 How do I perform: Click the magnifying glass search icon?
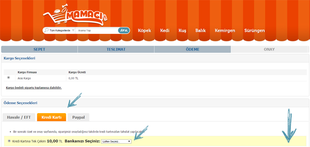[46, 31]
